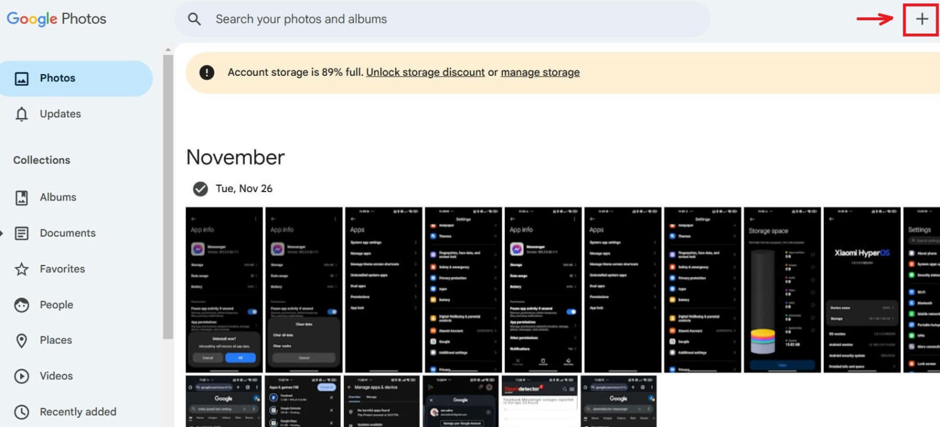Open the Apps & games update screenshot

click(302, 401)
